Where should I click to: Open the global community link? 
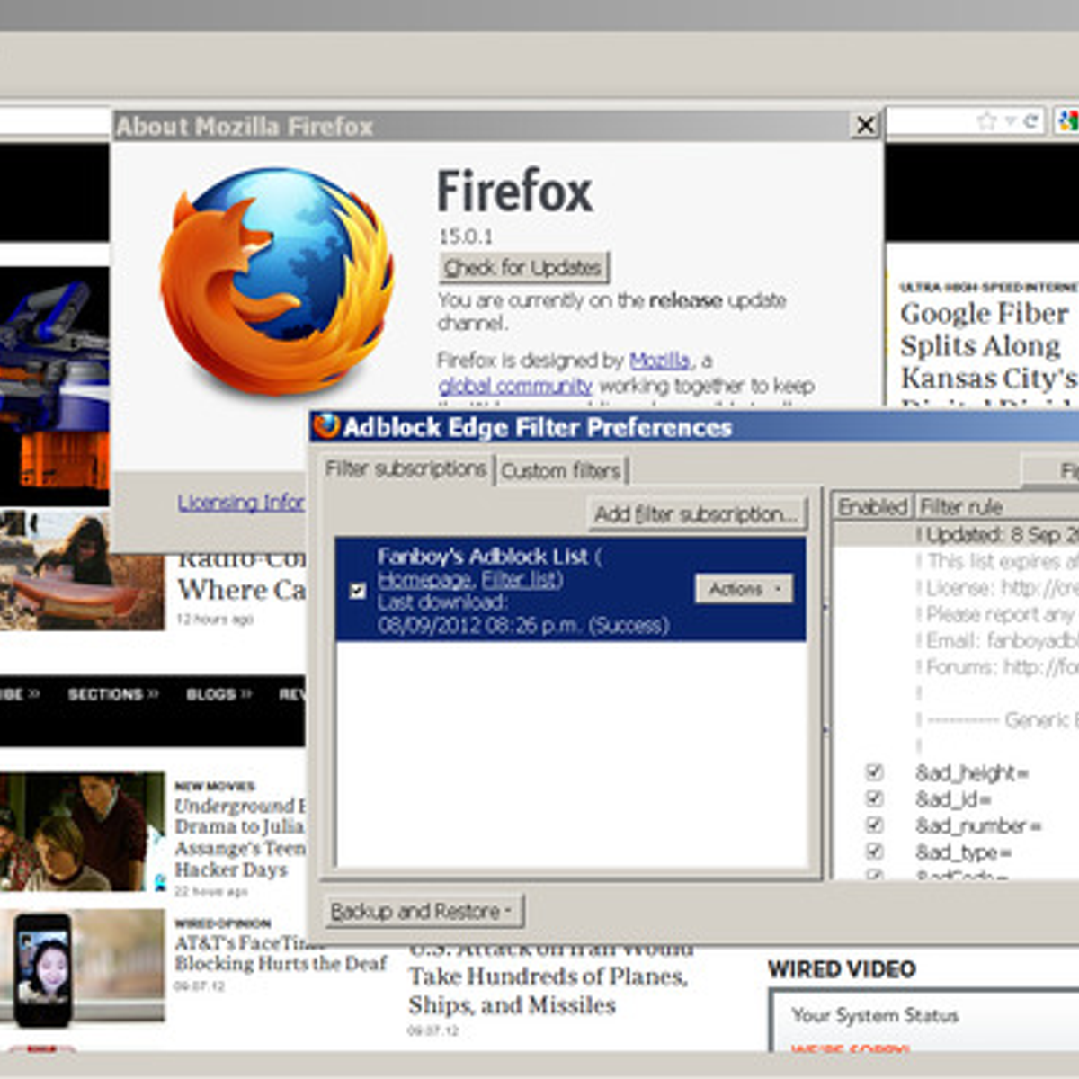click(515, 386)
